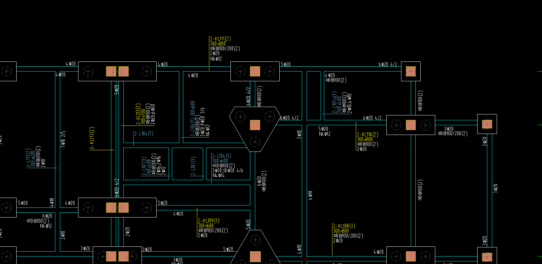The width and height of the screenshot is (542, 264).
Task: Select the yellow beam label 2-KL109(1)
Action: click(x=209, y=221)
